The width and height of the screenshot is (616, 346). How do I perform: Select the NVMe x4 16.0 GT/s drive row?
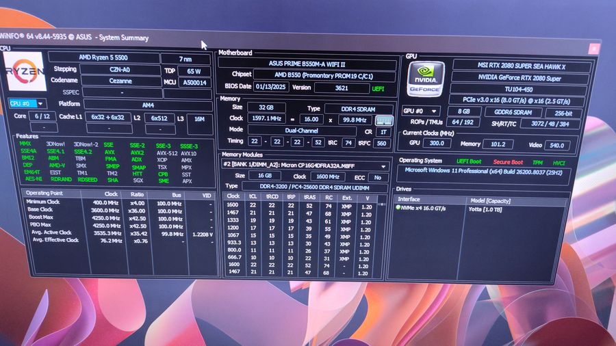481,209
